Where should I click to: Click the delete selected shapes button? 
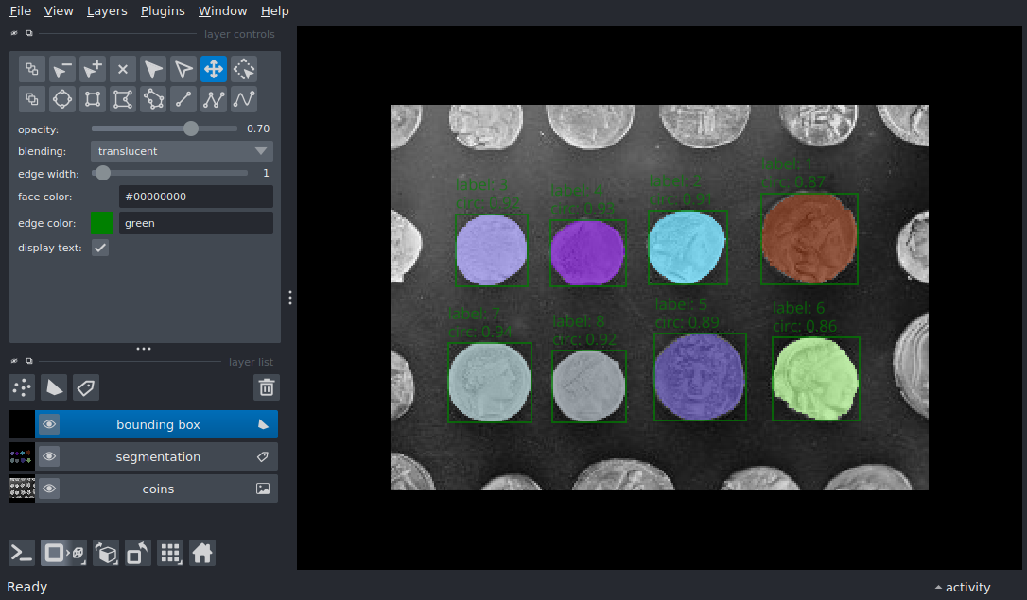pyautogui.click(x=123, y=69)
